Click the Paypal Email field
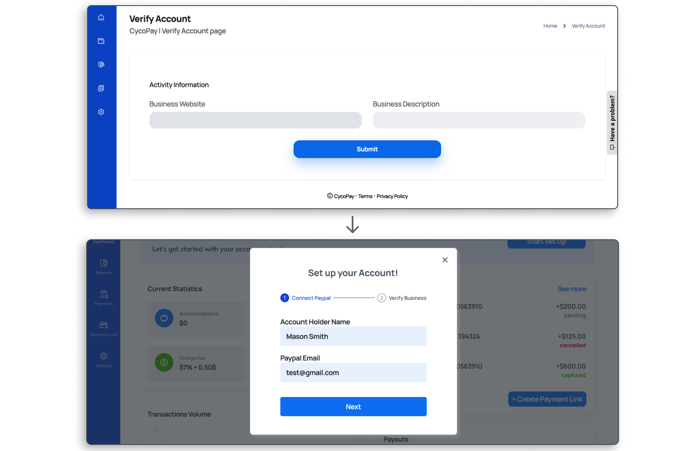Viewport: 700px width, 451px height. coord(353,372)
